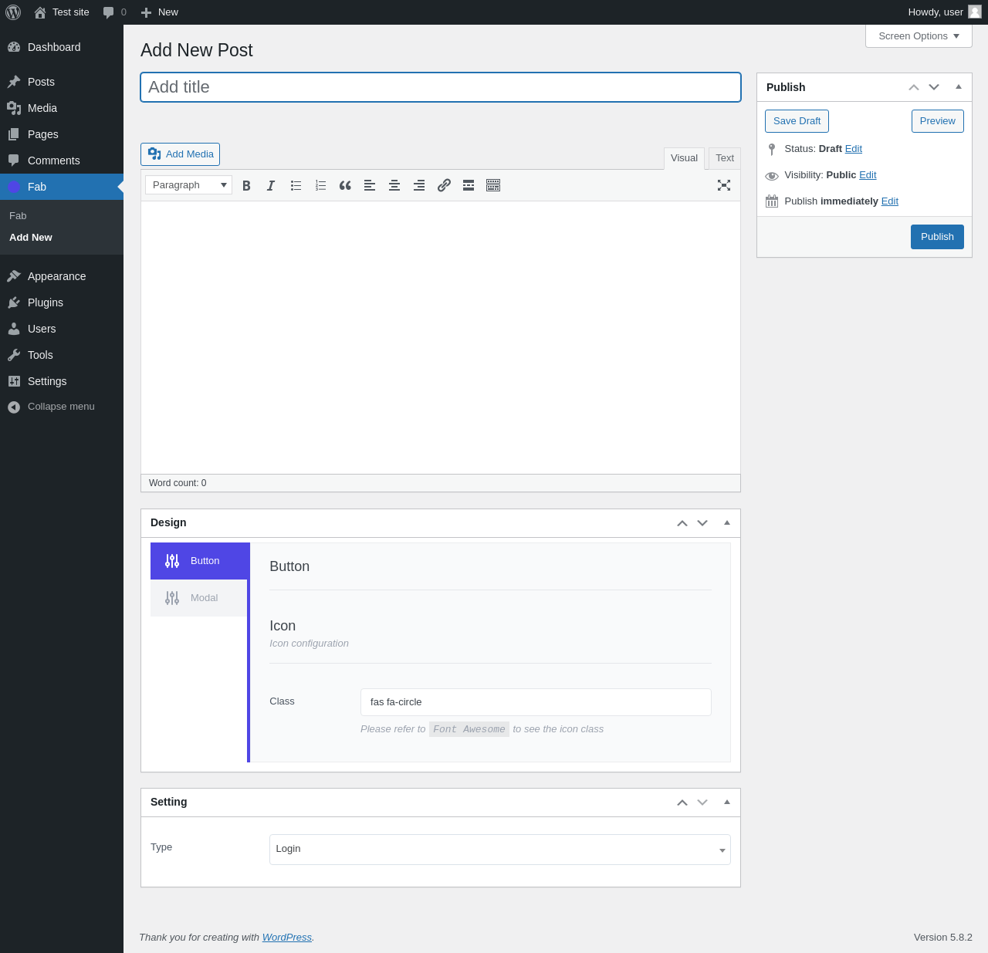Apply blockquote formatting
The image size is (988, 953).
click(x=345, y=185)
